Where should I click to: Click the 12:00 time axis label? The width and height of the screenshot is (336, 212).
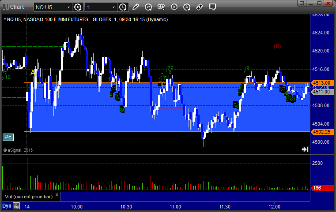275,207
